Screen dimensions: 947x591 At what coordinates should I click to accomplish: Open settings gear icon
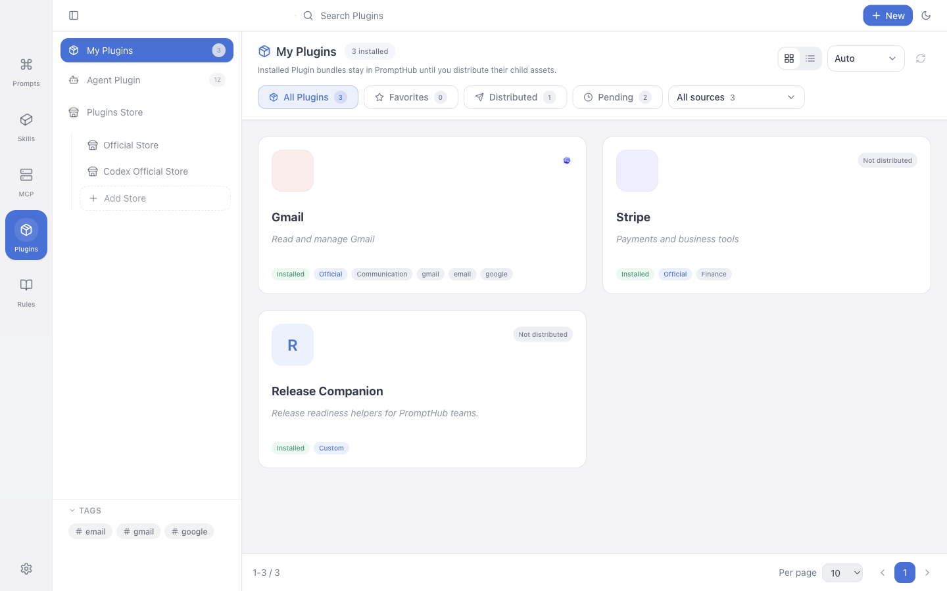(26, 569)
